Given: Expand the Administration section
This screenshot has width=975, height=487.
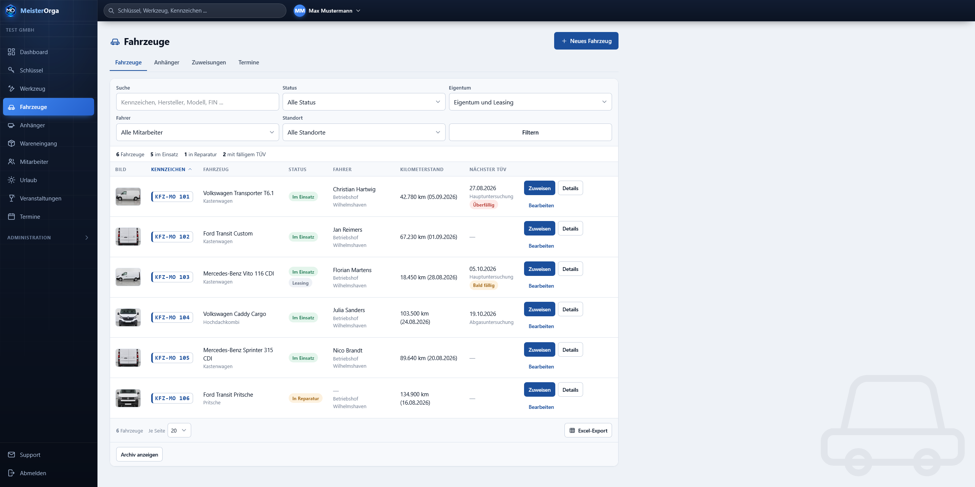Looking at the screenshot, I should point(48,237).
